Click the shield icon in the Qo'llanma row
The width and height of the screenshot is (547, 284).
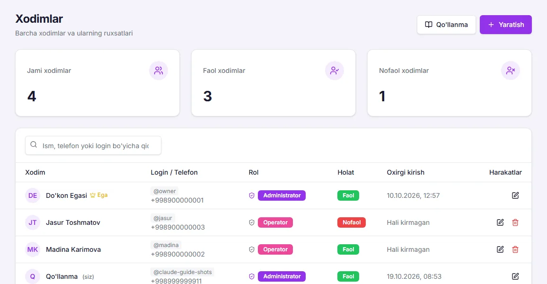tap(252, 276)
